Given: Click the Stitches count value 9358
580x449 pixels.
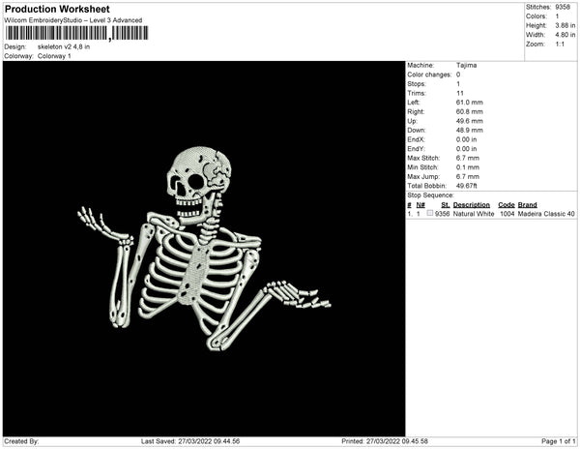Looking at the screenshot, I should tap(563, 7).
